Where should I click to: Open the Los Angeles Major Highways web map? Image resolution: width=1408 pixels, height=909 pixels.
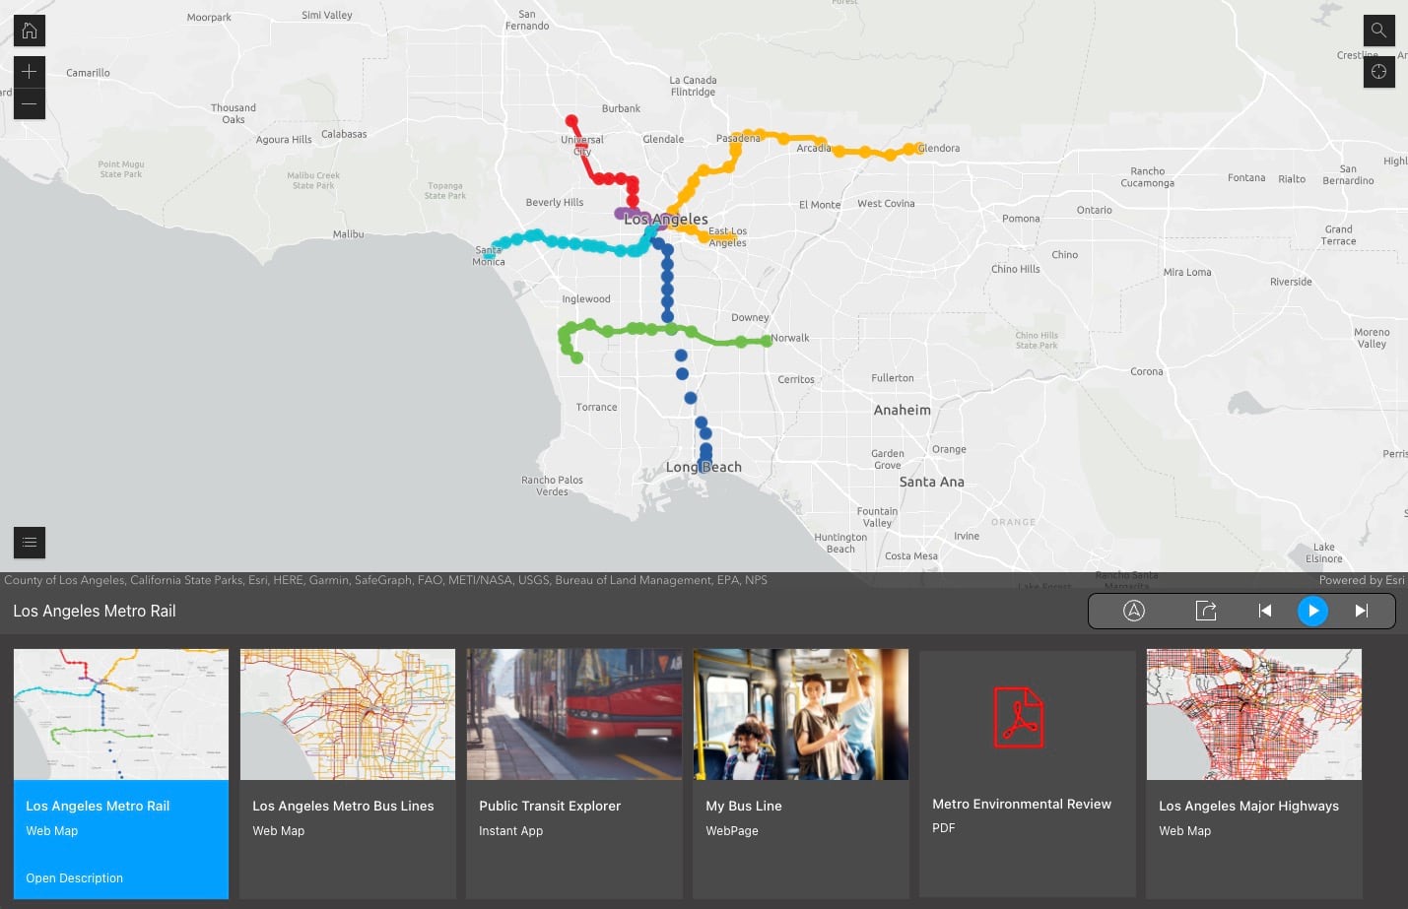click(1253, 773)
